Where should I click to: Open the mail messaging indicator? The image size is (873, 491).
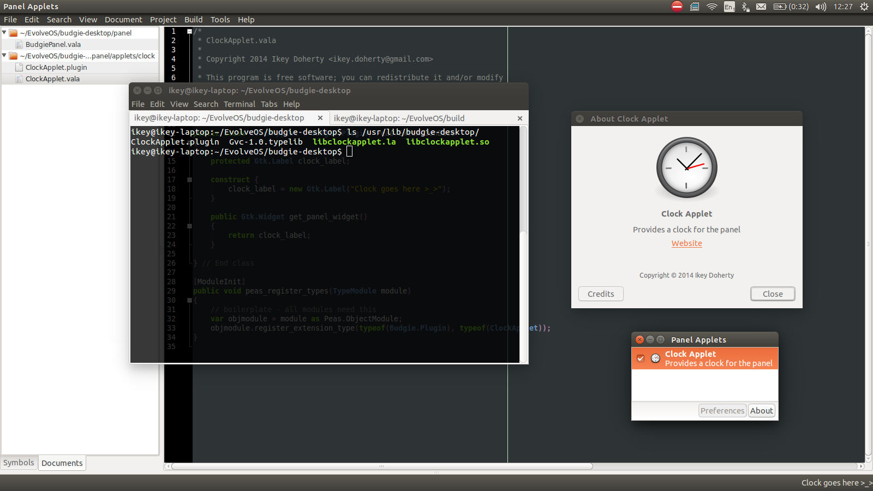(x=761, y=7)
